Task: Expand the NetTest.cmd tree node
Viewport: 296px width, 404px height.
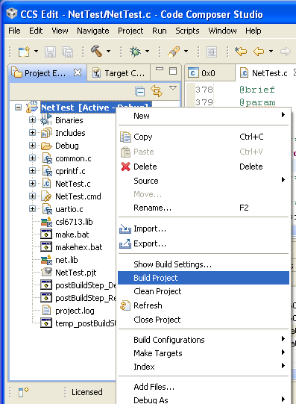Action: click(x=32, y=196)
